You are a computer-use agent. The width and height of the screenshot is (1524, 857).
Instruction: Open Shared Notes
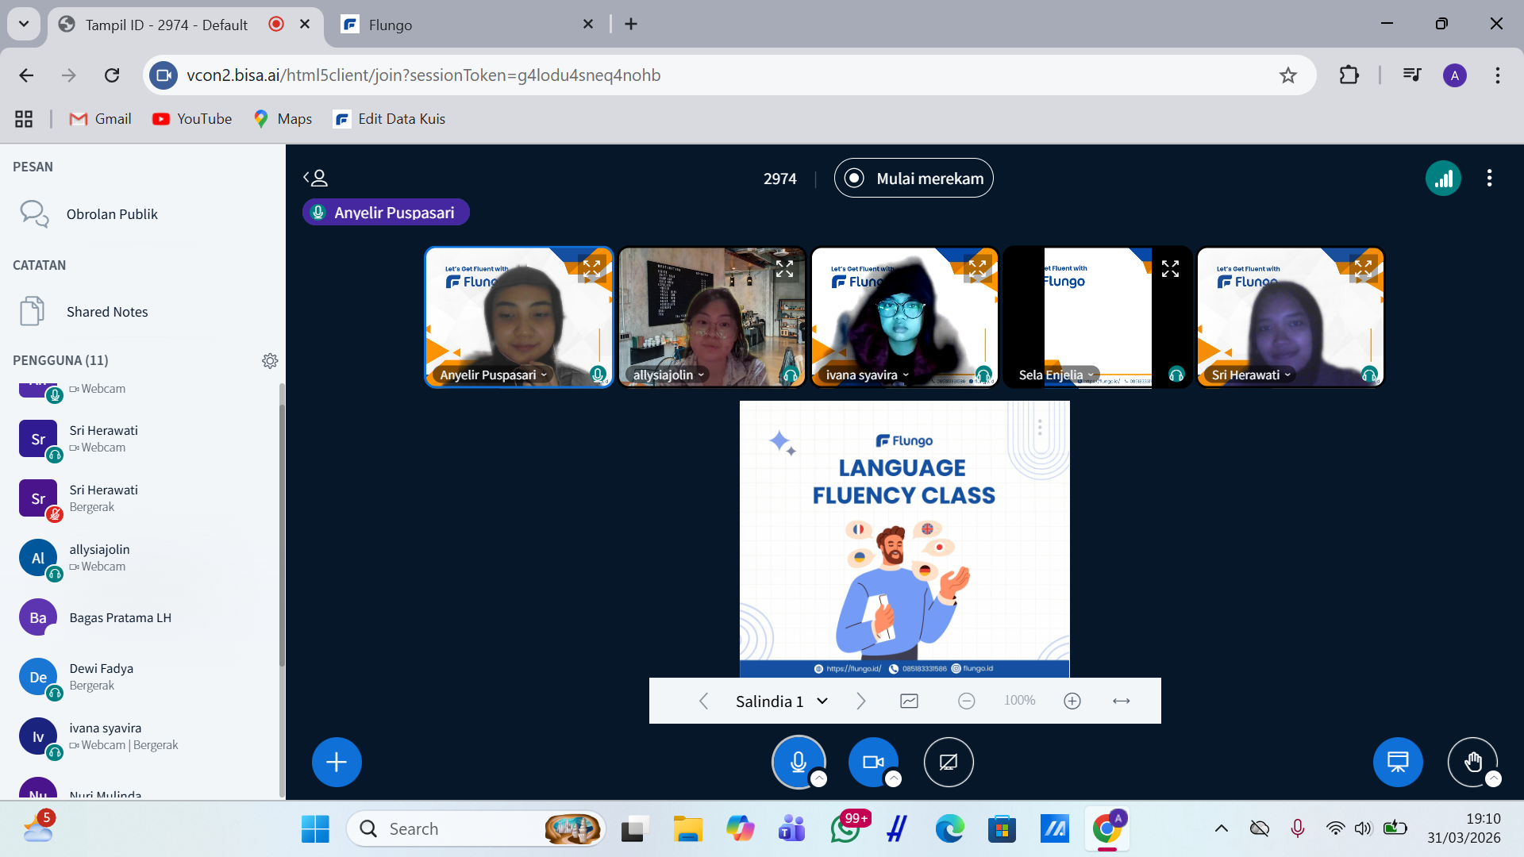[143, 312]
